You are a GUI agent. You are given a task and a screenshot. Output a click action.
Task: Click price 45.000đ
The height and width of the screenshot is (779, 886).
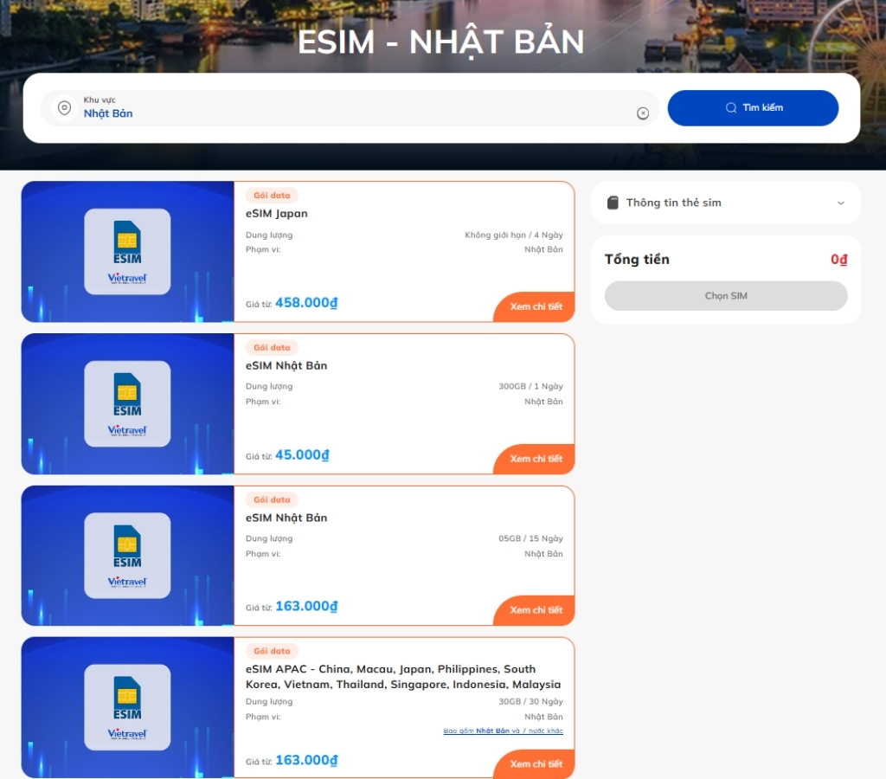pyautogui.click(x=302, y=454)
